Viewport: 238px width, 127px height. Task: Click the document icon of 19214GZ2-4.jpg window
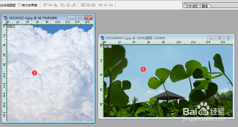(6, 18)
